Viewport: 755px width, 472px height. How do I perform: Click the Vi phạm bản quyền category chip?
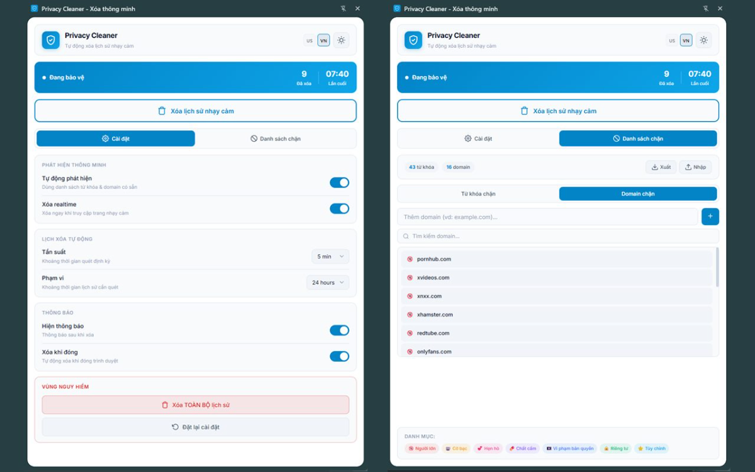[570, 449]
